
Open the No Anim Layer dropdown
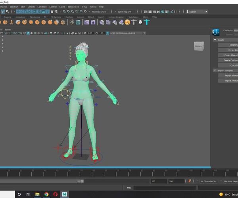point(230,181)
